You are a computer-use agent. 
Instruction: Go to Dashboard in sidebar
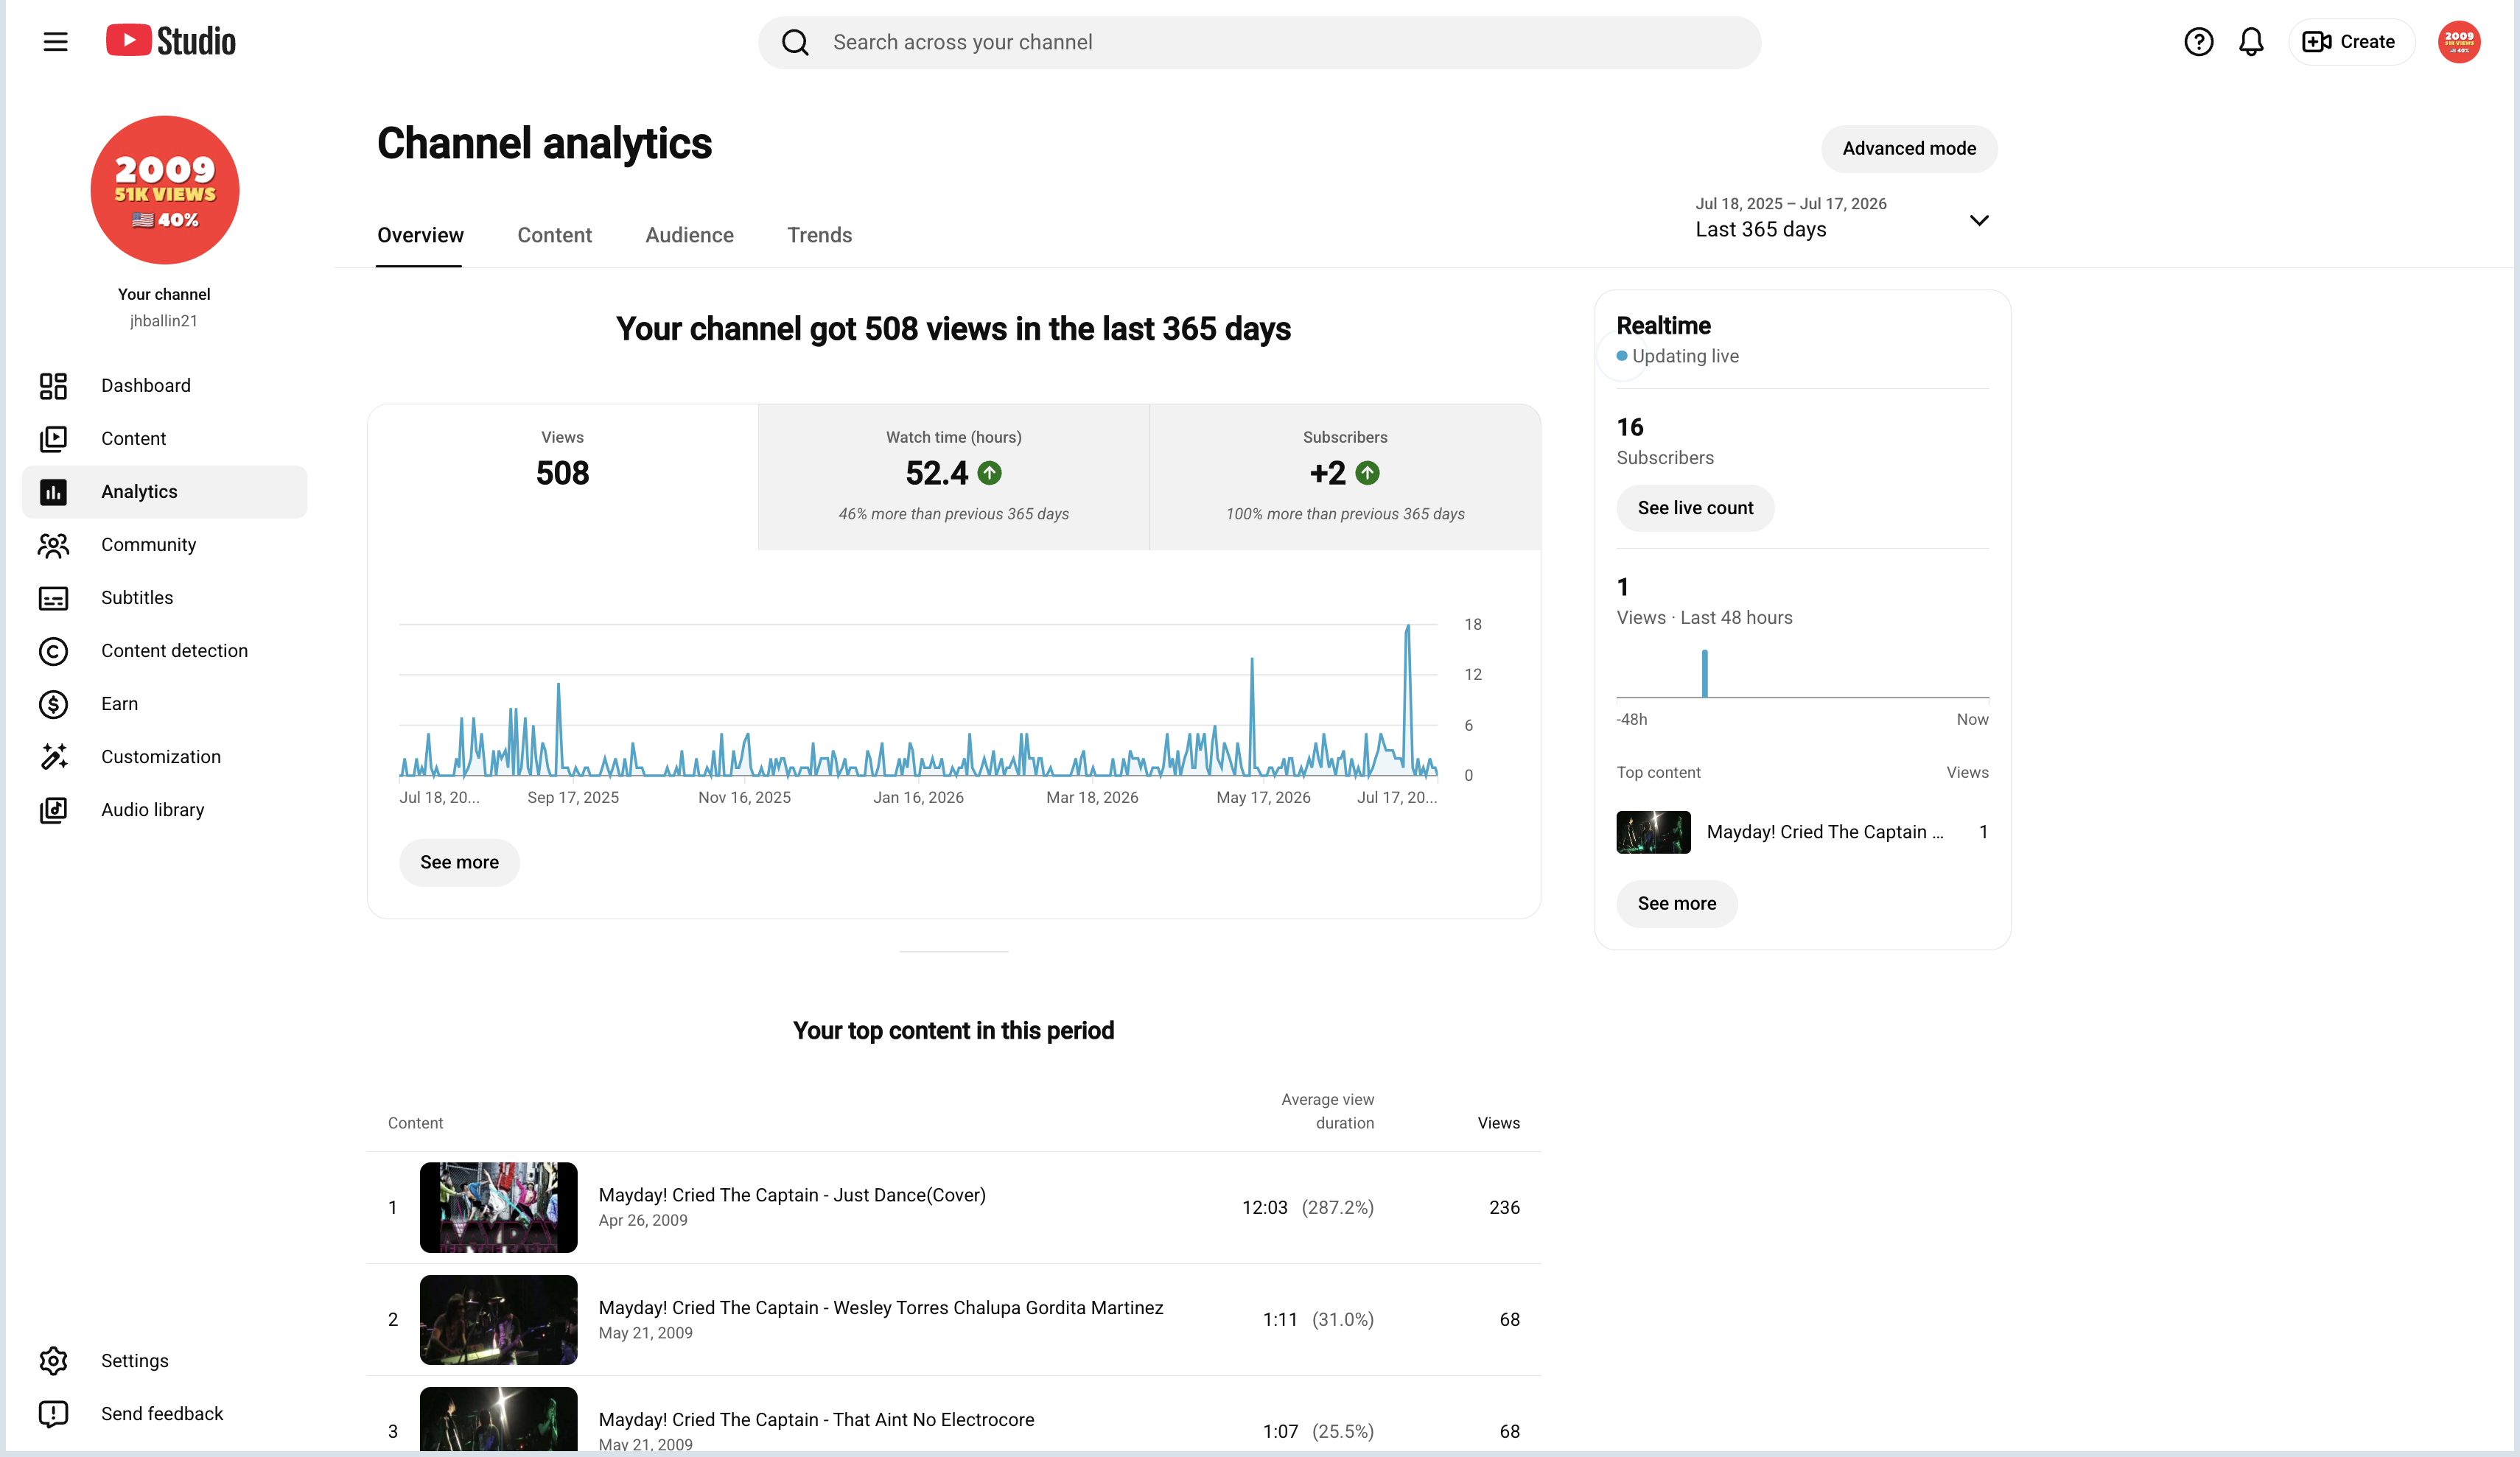coord(165,386)
